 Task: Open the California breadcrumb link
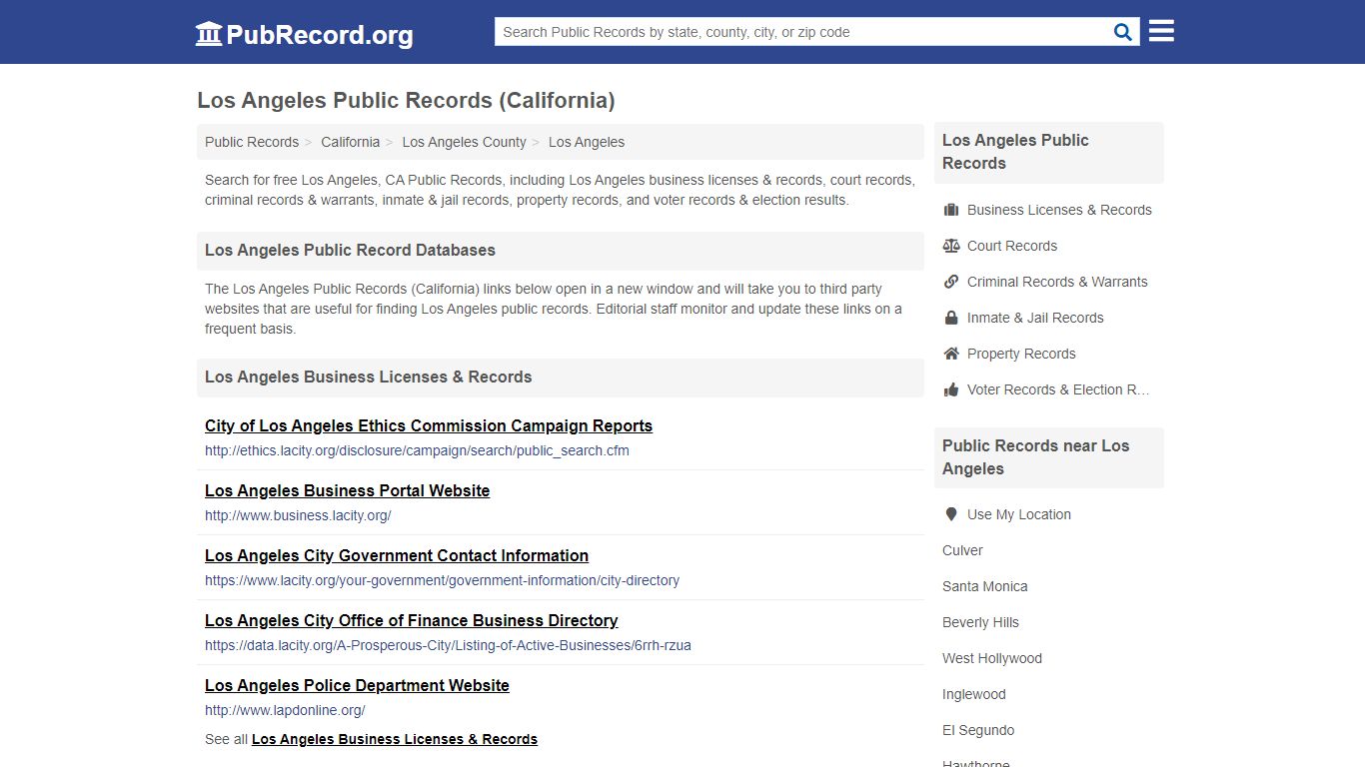point(350,142)
